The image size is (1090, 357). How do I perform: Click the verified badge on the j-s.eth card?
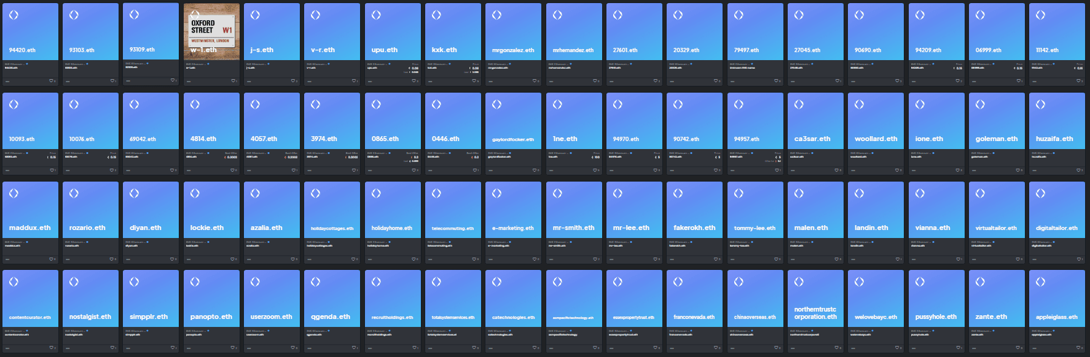pos(268,64)
